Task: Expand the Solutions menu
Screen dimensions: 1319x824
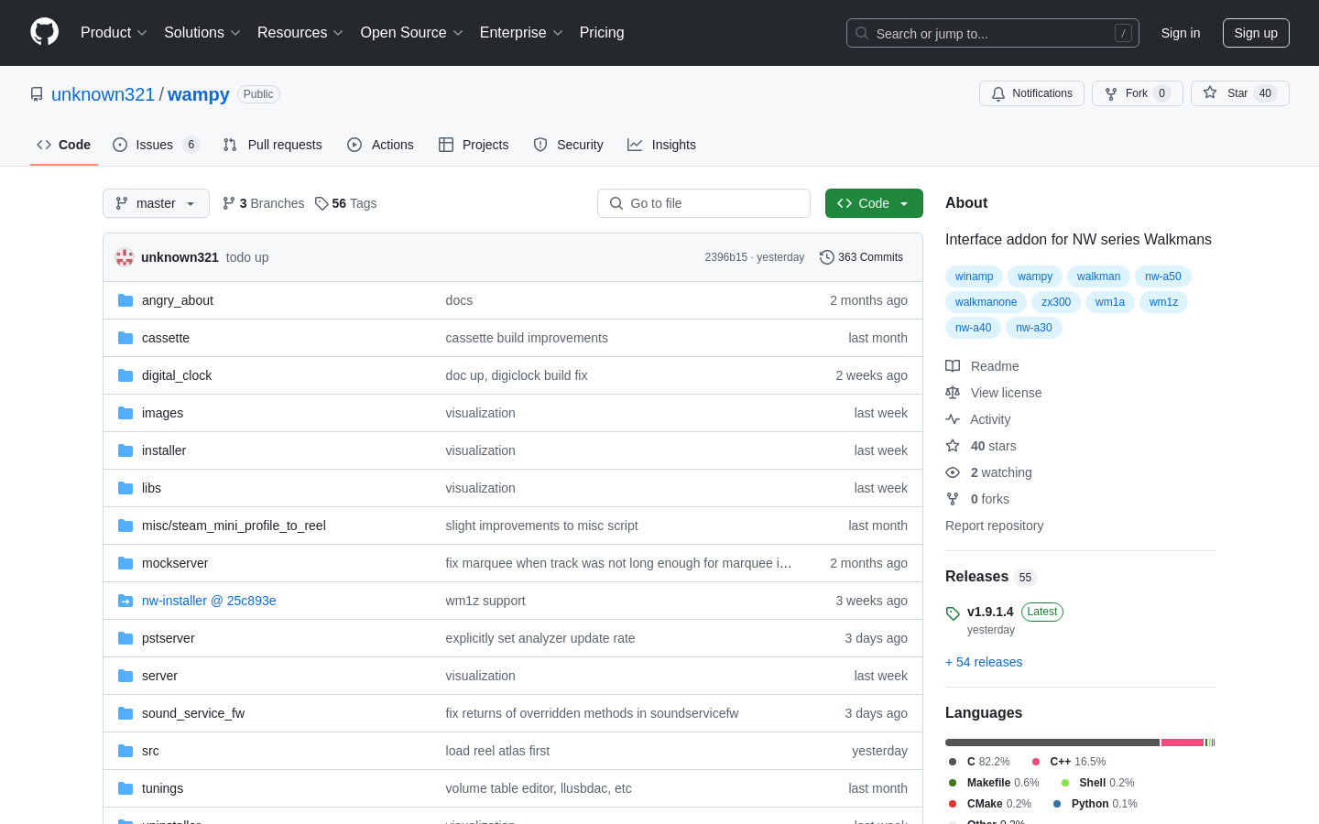Action: click(x=202, y=32)
